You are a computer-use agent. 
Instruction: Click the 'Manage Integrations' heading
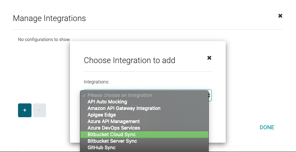(49, 18)
